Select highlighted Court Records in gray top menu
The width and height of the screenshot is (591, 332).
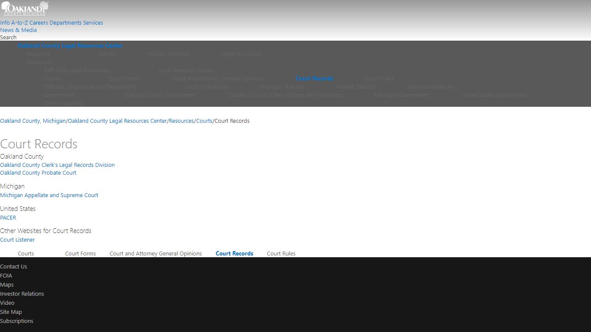pyautogui.click(x=315, y=79)
